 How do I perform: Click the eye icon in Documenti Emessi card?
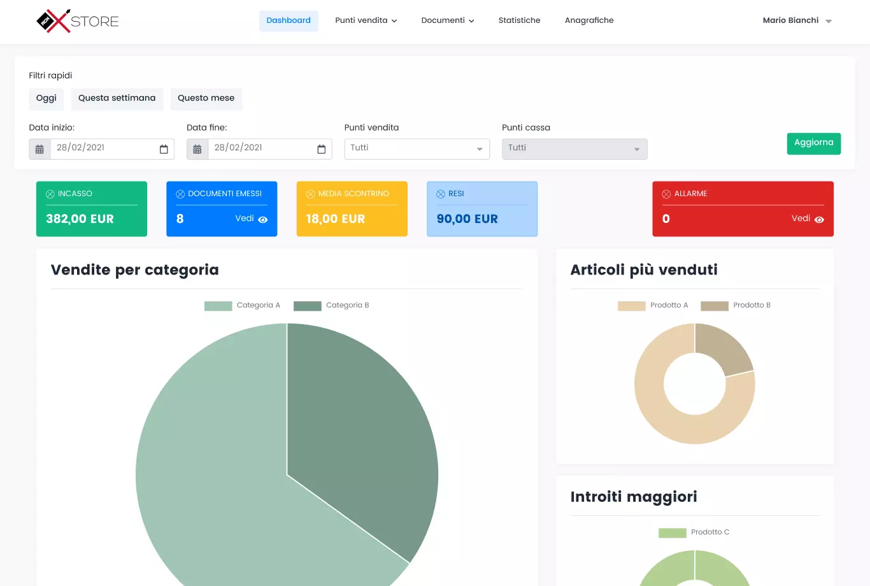263,219
